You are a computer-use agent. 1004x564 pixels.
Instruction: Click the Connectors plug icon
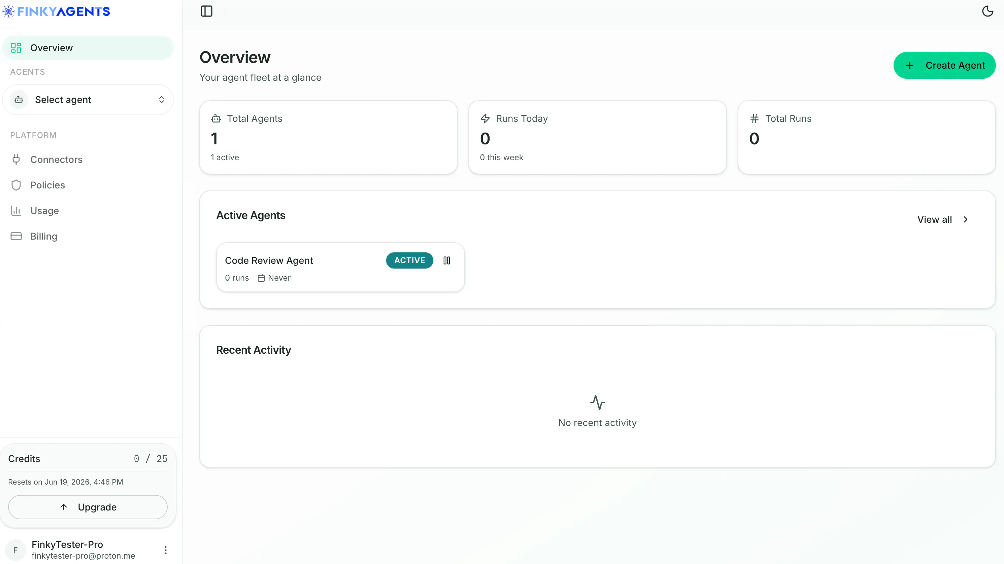(16, 160)
